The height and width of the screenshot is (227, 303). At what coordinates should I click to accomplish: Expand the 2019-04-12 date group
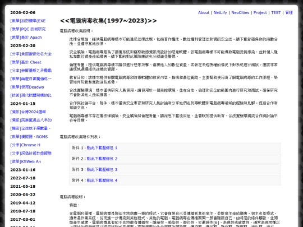coord(23,203)
